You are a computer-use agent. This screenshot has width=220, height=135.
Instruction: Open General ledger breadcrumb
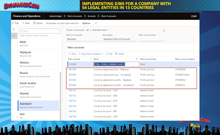[x=56, y=16]
